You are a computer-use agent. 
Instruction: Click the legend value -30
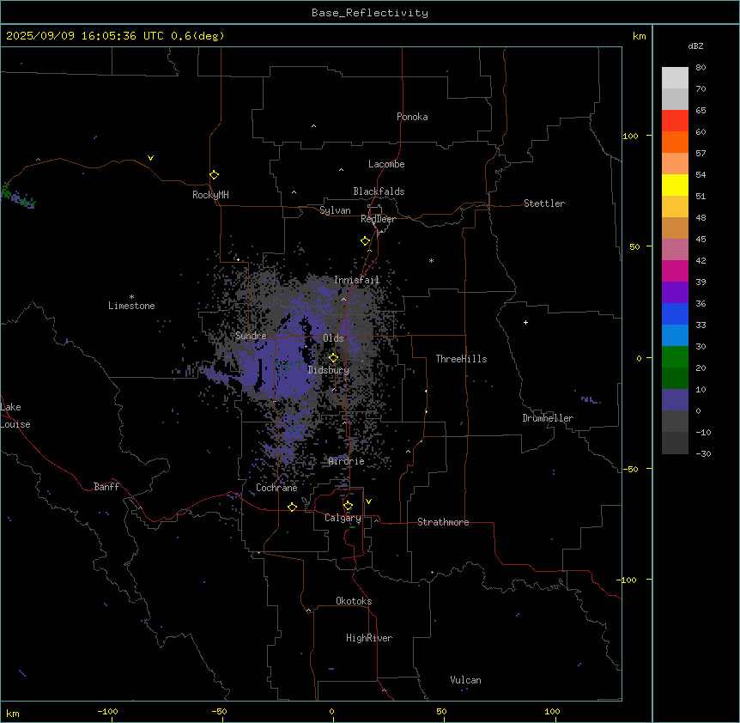point(703,453)
